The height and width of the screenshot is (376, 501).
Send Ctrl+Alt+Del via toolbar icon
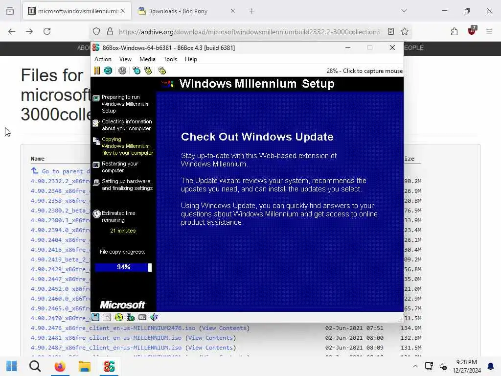(137, 70)
